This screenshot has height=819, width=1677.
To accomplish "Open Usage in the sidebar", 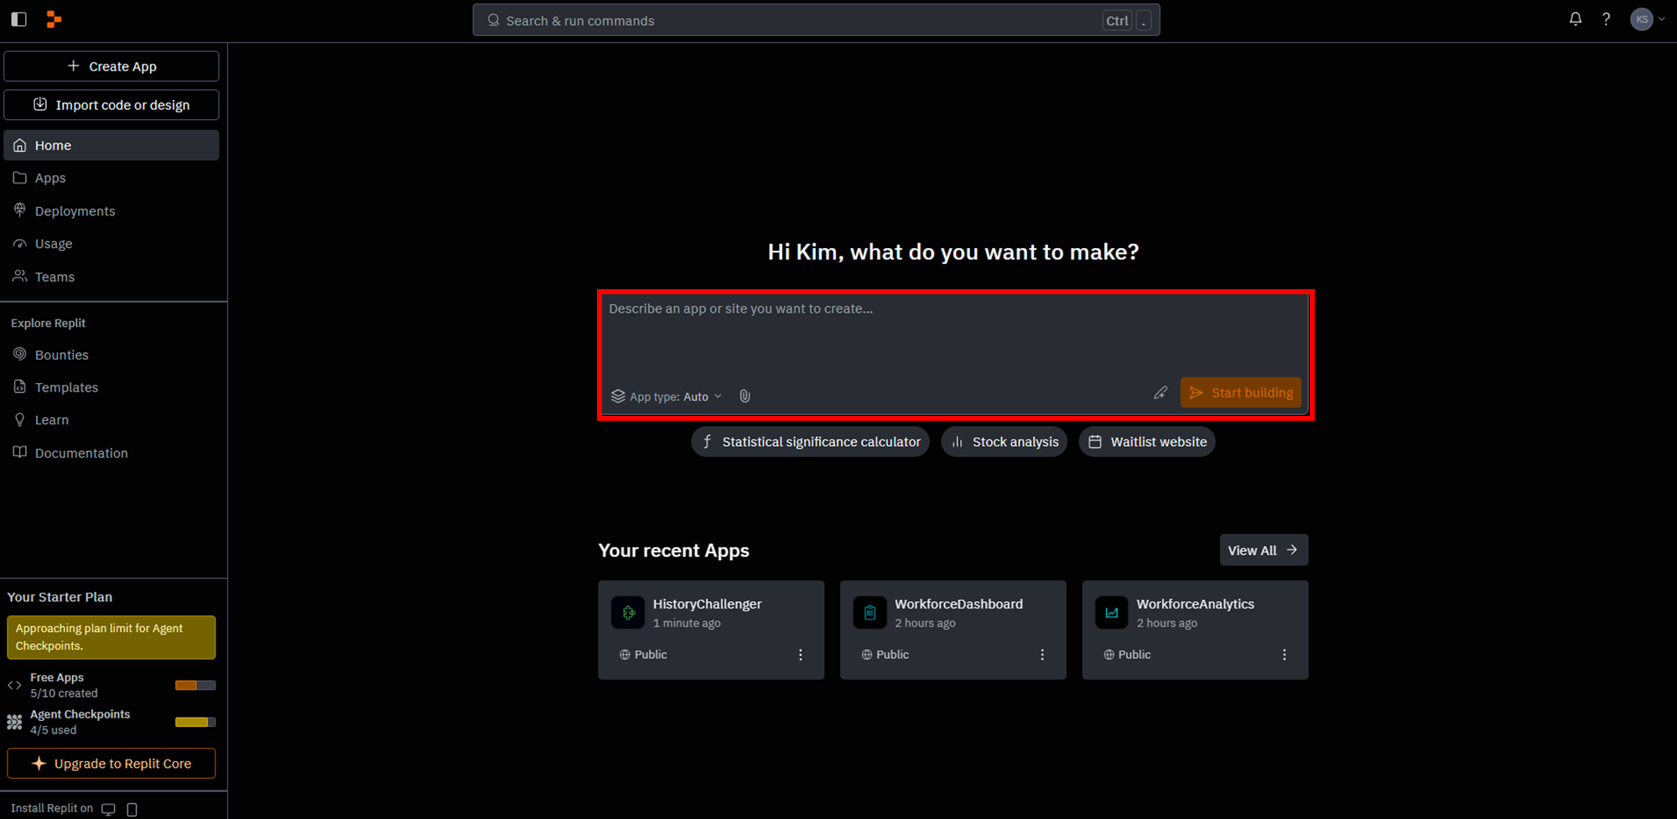I will pos(112,243).
